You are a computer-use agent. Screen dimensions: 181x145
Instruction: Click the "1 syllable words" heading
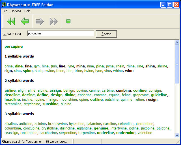tap(19, 56)
